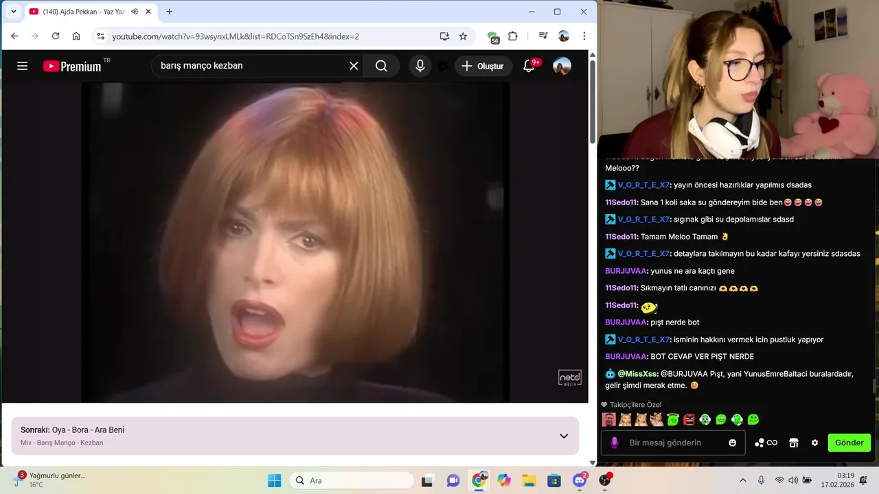The width and height of the screenshot is (879, 494).
Task: Focus the Bir mesaj gönderin field
Action: pyautogui.click(x=673, y=443)
